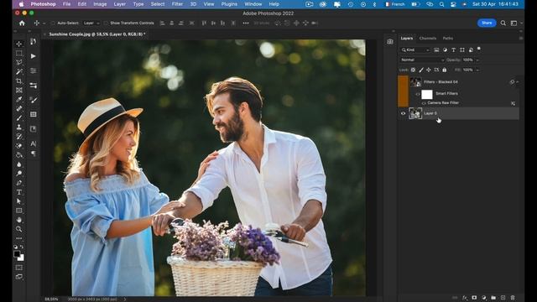Open the Filter menu
Image resolution: width=537 pixels, height=302 pixels.
pyautogui.click(x=177, y=4)
